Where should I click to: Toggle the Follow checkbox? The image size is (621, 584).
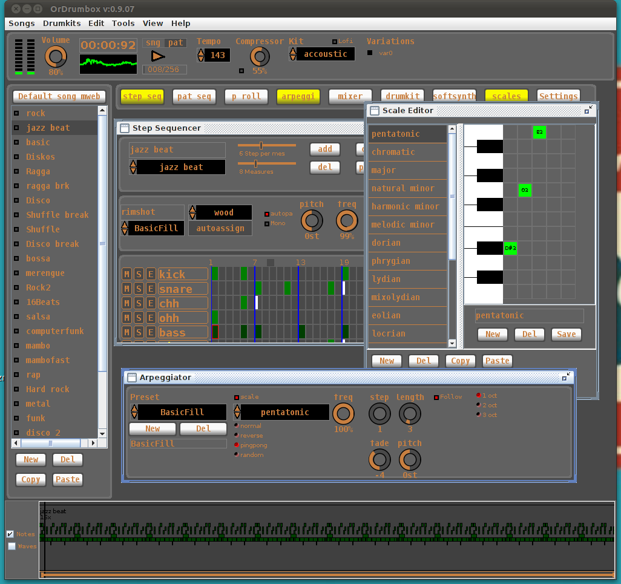pyautogui.click(x=436, y=397)
